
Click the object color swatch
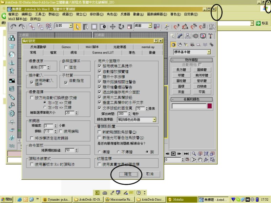209,106
